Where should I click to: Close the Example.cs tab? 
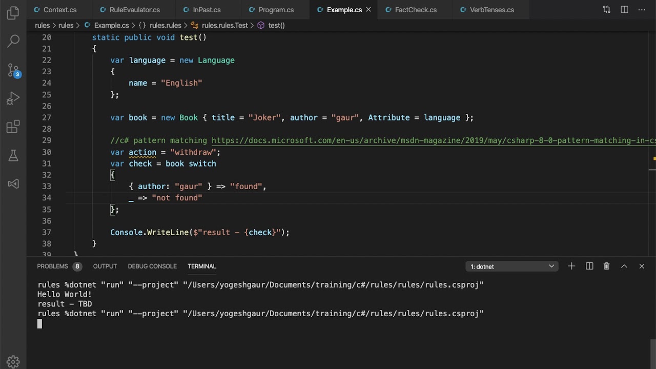(368, 10)
